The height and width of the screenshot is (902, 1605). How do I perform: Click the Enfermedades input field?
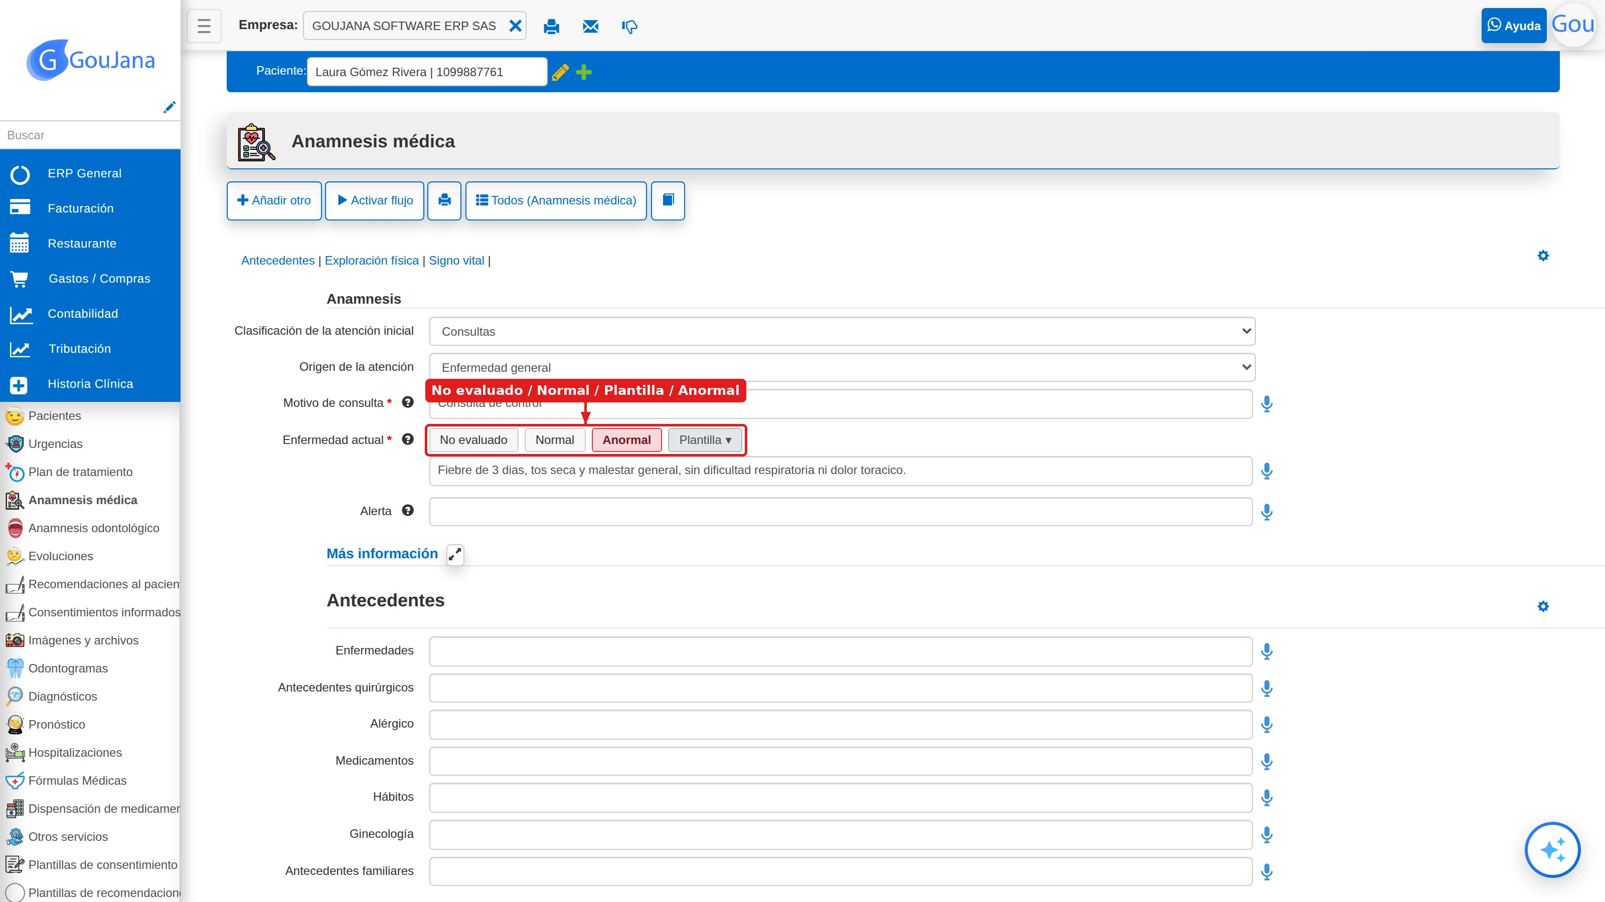pos(841,651)
